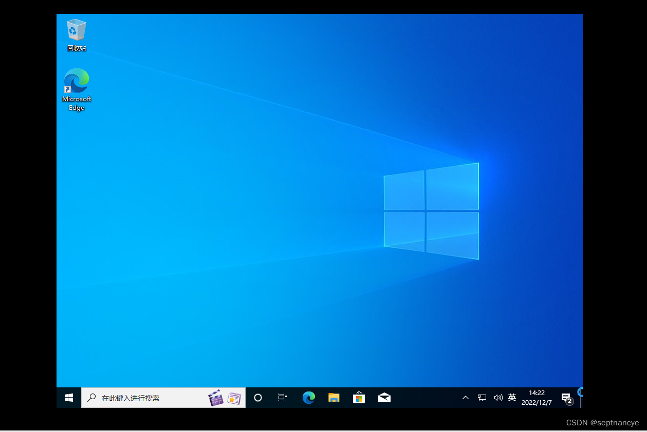Screen dimensions: 647x432
Task: Open the volume control tray icon
Action: tap(498, 398)
